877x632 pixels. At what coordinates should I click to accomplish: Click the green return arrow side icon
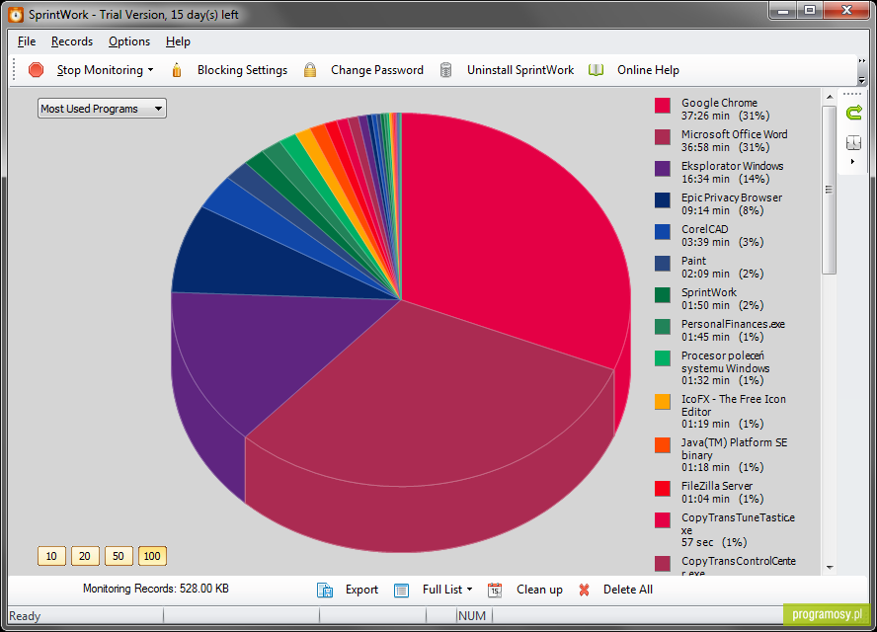tap(853, 113)
